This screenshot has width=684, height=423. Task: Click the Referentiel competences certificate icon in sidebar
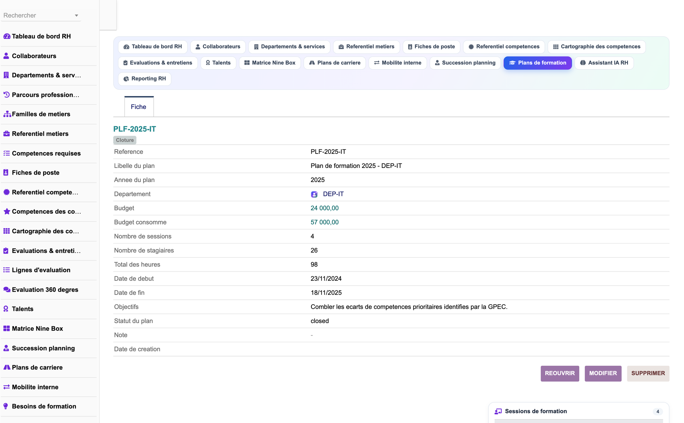[x=6, y=192]
